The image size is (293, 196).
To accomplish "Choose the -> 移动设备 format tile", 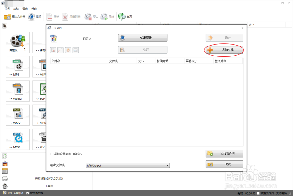I will 39,42.
